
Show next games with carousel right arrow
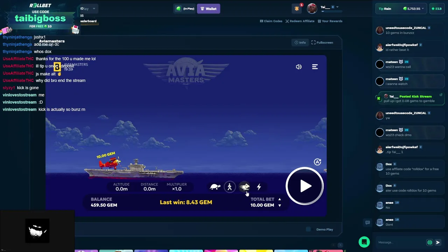tap(339, 245)
